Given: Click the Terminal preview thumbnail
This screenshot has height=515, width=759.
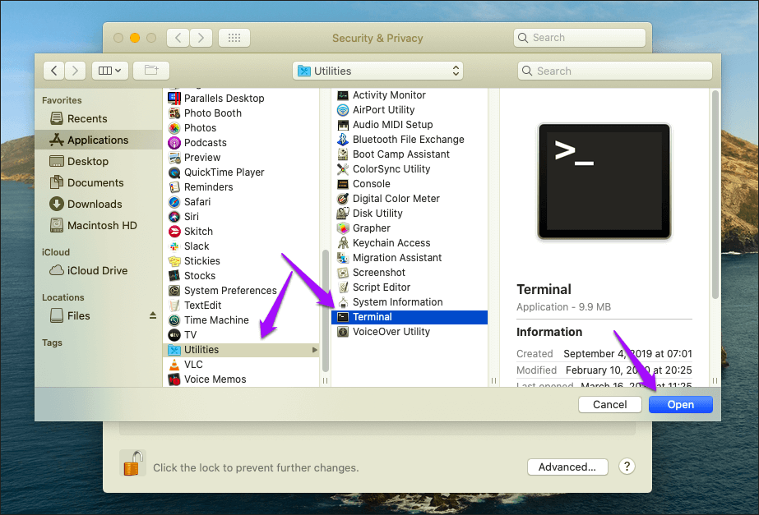Looking at the screenshot, I should point(604,182).
